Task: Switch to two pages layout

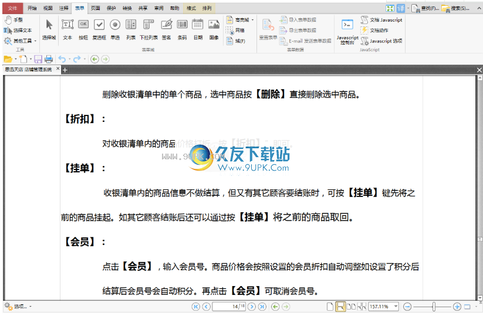Action: (x=351, y=307)
